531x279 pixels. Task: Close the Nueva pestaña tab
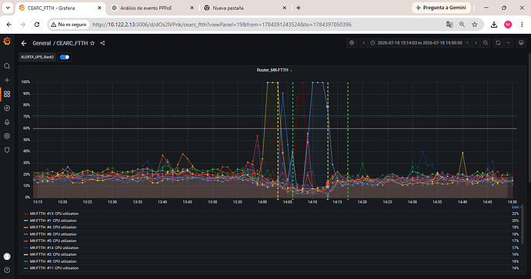[285, 8]
